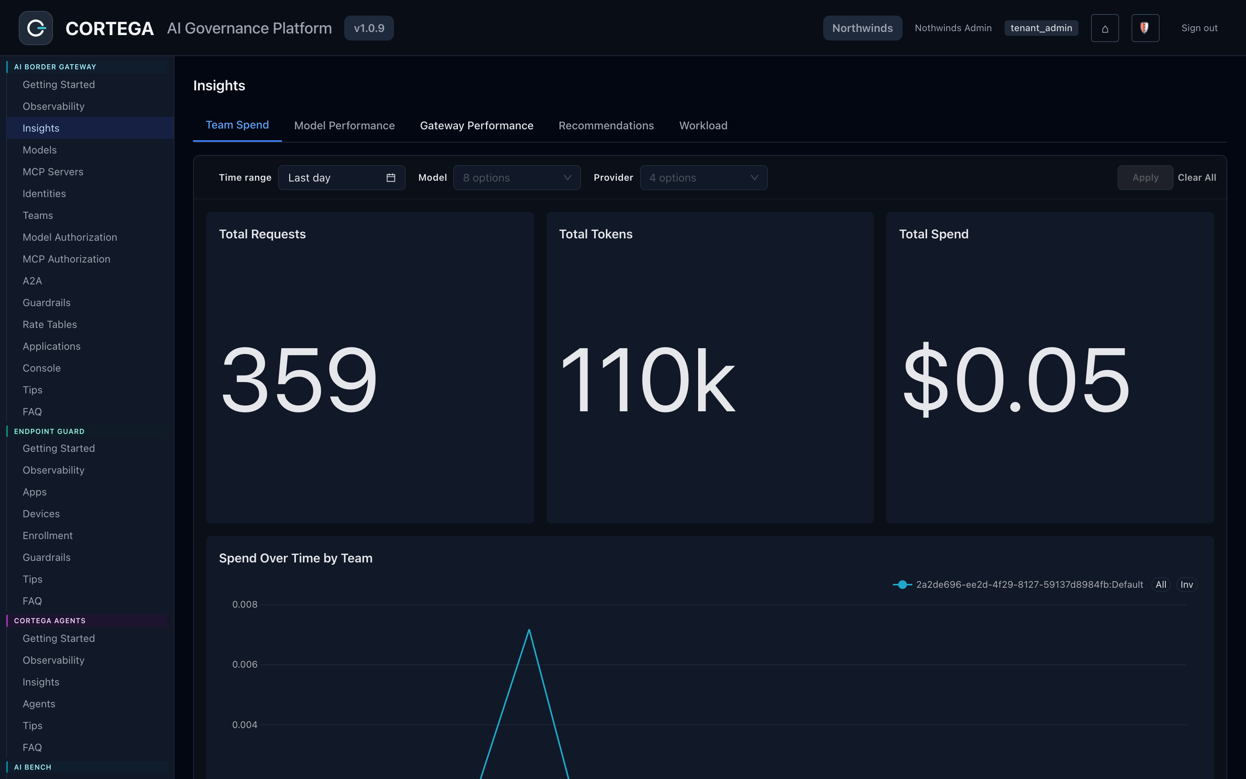Image resolution: width=1246 pixels, height=779 pixels.
Task: Click the Total Tokens 110k card
Action: (x=710, y=367)
